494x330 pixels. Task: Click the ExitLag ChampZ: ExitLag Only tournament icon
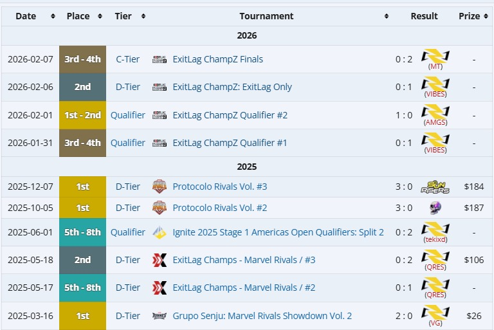tap(160, 87)
